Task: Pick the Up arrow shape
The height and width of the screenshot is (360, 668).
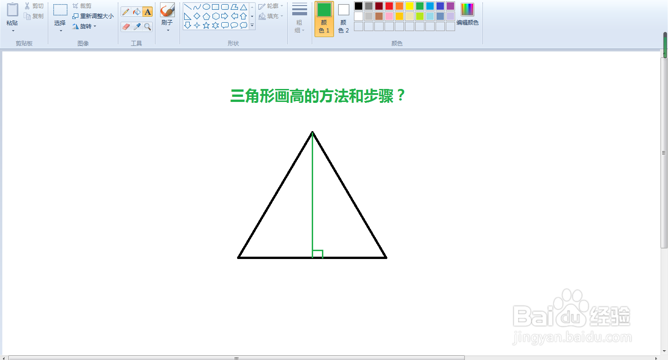Action: click(x=243, y=16)
